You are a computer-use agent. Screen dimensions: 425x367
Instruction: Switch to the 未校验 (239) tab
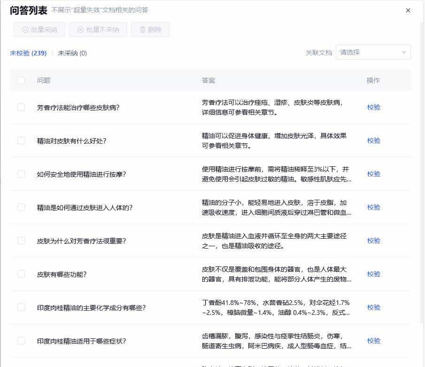click(27, 53)
